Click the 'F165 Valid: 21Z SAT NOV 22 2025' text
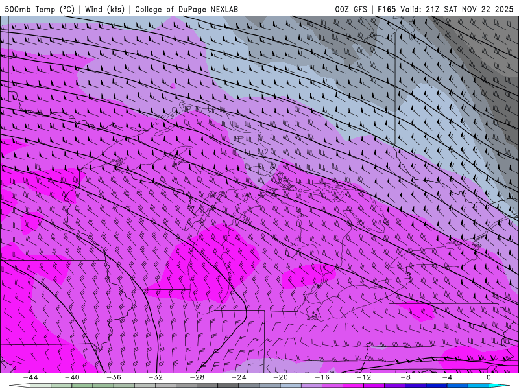Viewport: 519px width, 389px height. tap(446, 9)
